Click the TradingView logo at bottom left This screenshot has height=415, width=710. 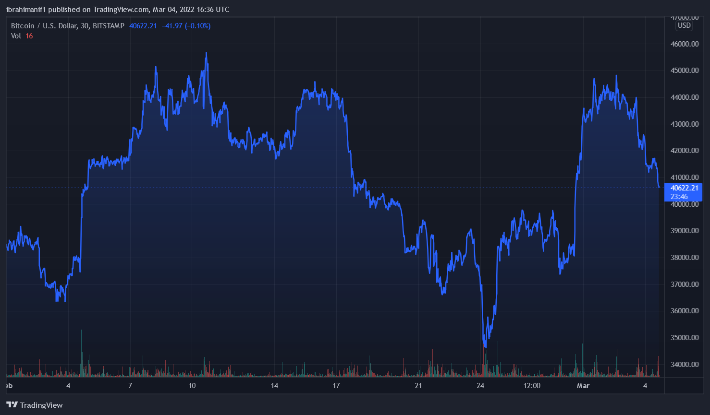[35, 405]
